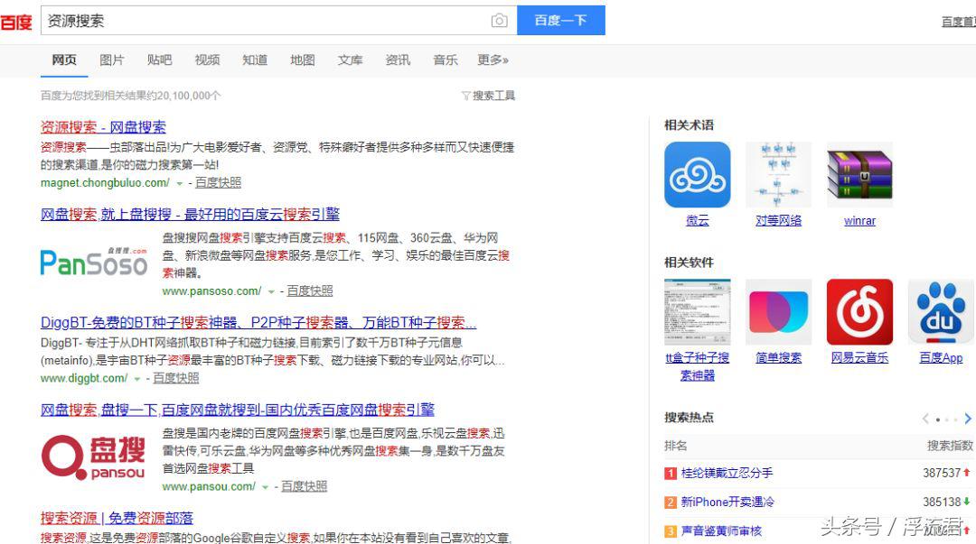Switch to the 知道 tab
The height and width of the screenshot is (544, 976).
point(255,60)
